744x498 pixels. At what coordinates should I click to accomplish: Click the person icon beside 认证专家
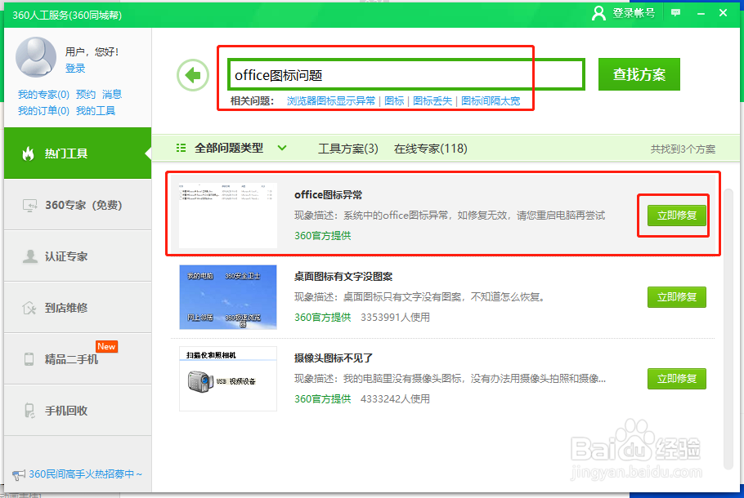pyautogui.click(x=30, y=256)
